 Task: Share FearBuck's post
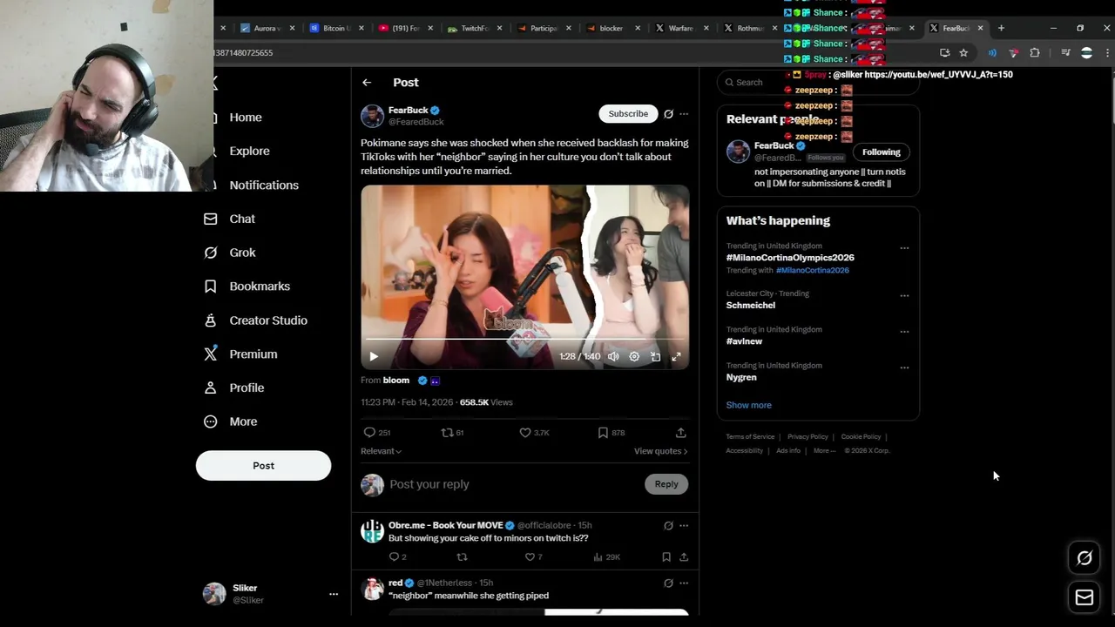tap(681, 433)
